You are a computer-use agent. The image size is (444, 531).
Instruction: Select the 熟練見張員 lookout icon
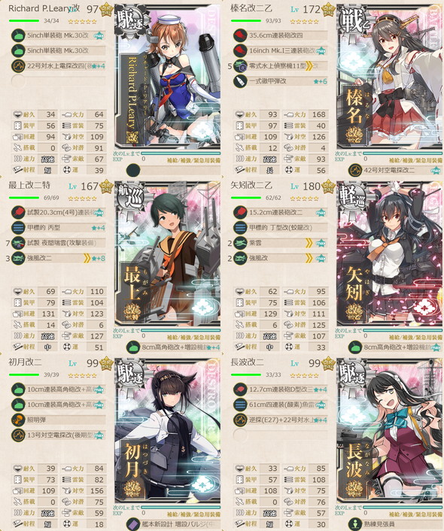point(355,524)
